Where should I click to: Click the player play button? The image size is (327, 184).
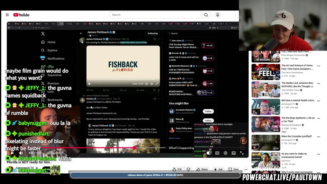tap(12, 153)
